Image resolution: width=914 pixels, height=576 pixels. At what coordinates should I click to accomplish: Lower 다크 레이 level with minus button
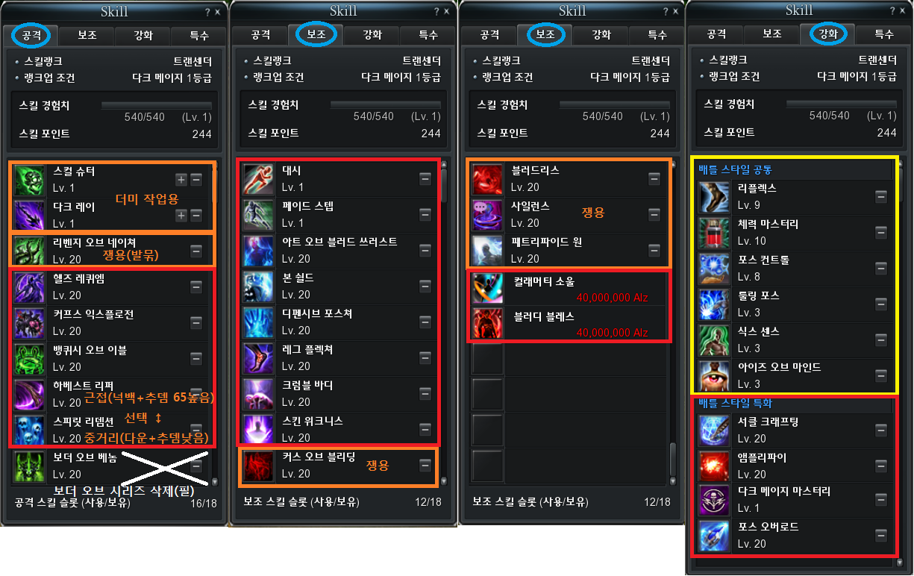[196, 215]
